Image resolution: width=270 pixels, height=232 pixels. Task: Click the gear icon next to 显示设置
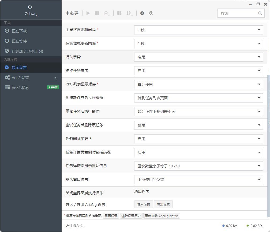coord(7,67)
